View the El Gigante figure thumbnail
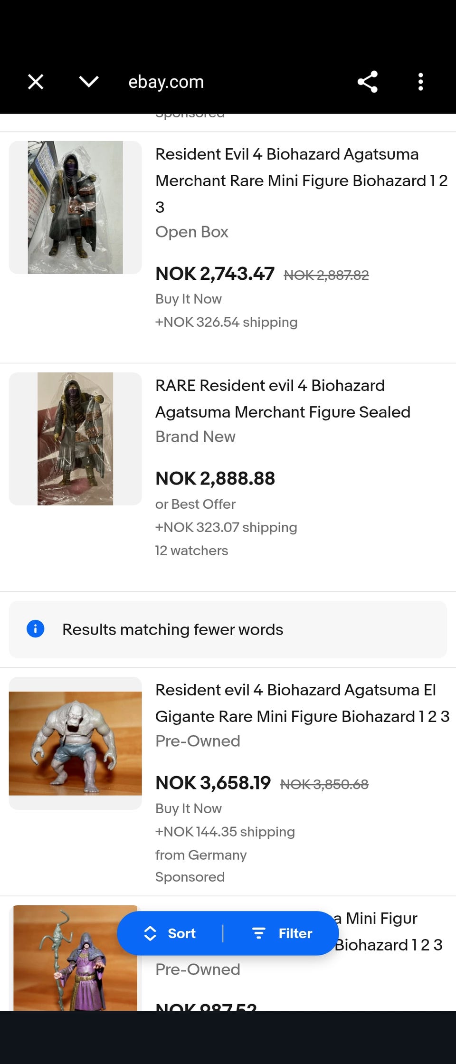 tap(76, 743)
